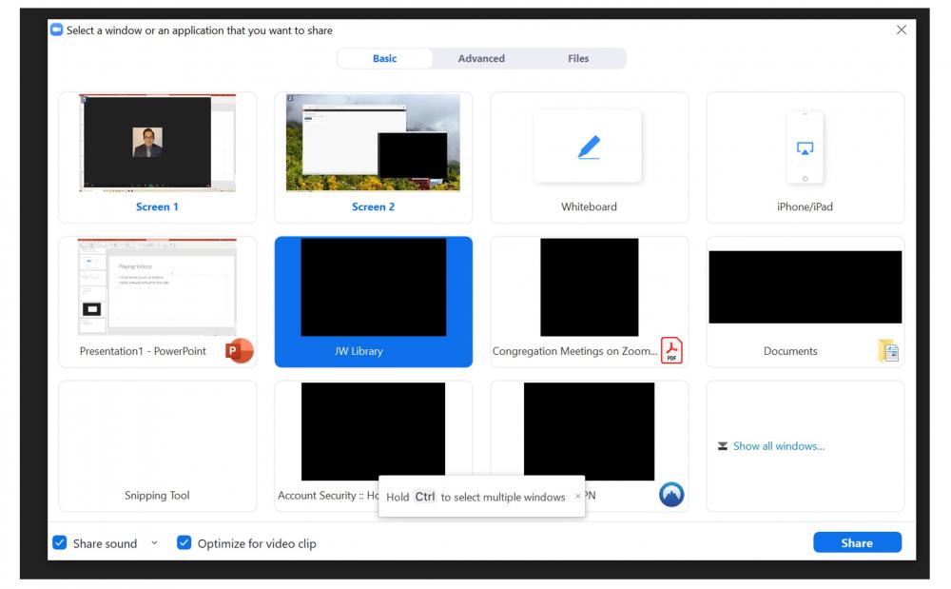The width and height of the screenshot is (951, 589).
Task: Click the Show all windows icon
Action: point(723,446)
